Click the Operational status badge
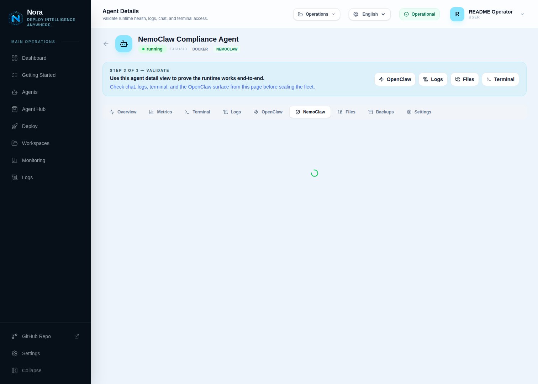Image resolution: width=538 pixels, height=384 pixels. click(420, 14)
